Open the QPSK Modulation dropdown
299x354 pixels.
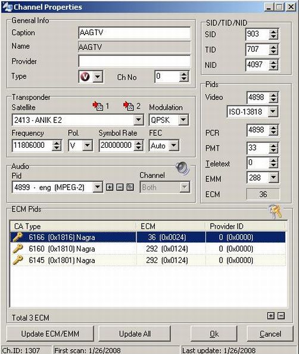pos(183,120)
